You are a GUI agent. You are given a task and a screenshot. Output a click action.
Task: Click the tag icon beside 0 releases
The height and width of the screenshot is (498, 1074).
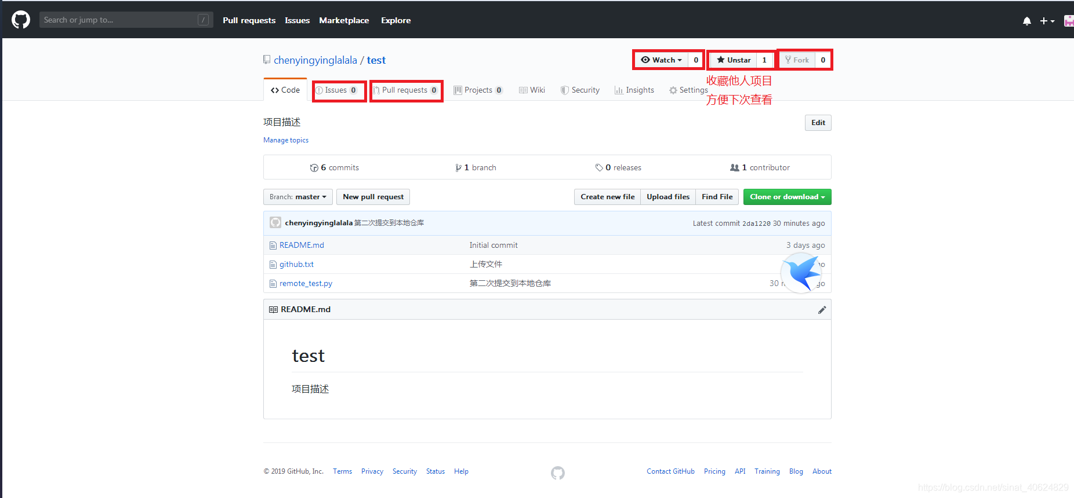click(599, 168)
